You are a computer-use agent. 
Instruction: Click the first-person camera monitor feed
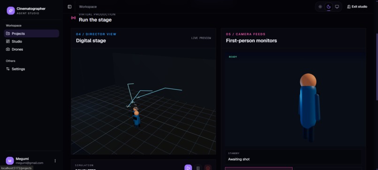click(x=295, y=99)
